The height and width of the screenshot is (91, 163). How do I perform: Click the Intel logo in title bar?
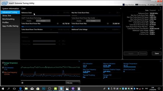(x=5, y=3)
